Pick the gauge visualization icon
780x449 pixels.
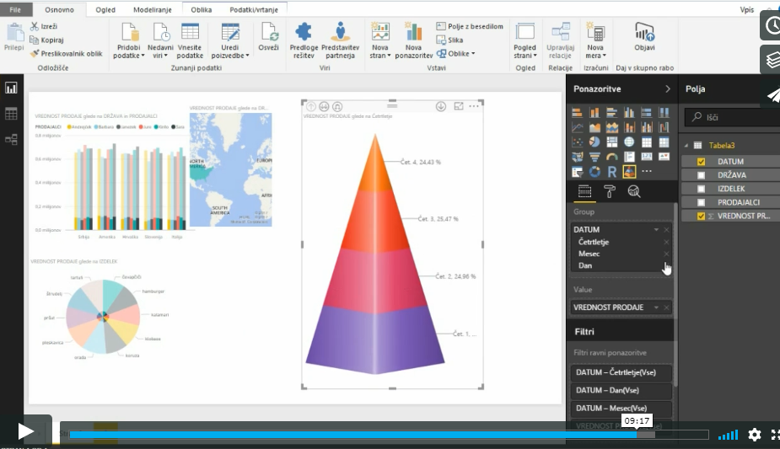(612, 157)
